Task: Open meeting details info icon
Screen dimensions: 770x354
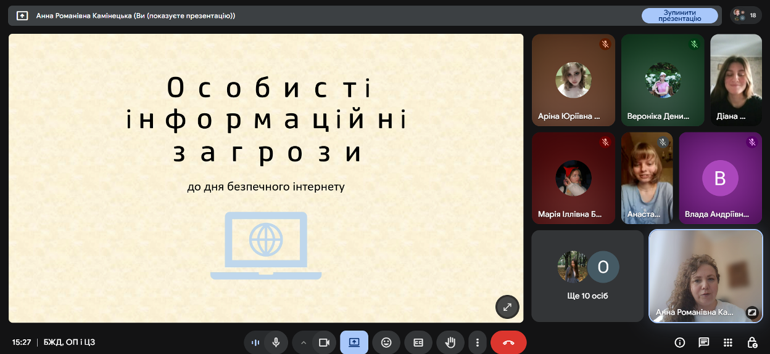Action: (x=680, y=342)
